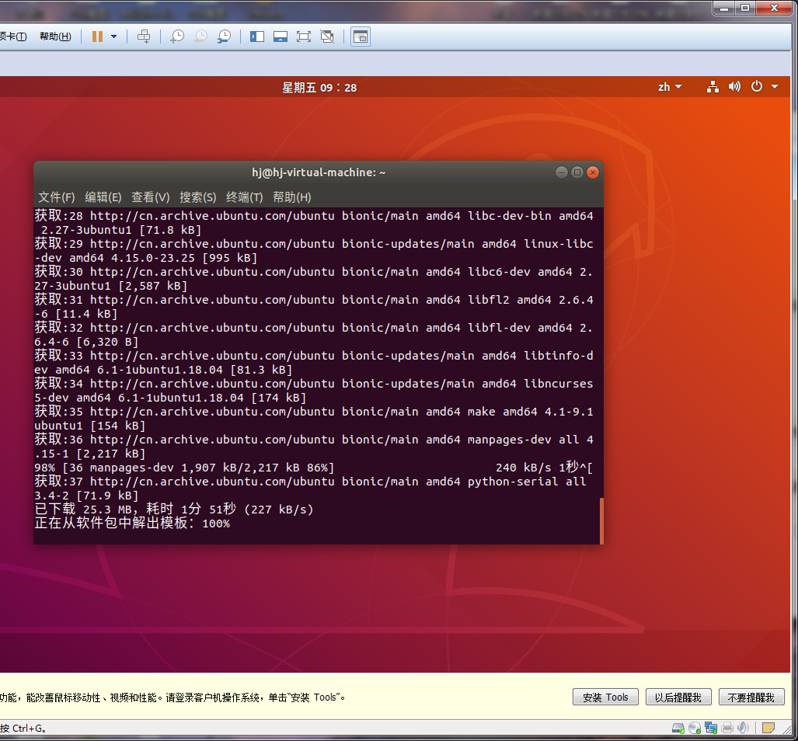Viewport: 798px width, 741px height.
Task: Open the terminal 编辑(E) menu
Action: coord(103,197)
